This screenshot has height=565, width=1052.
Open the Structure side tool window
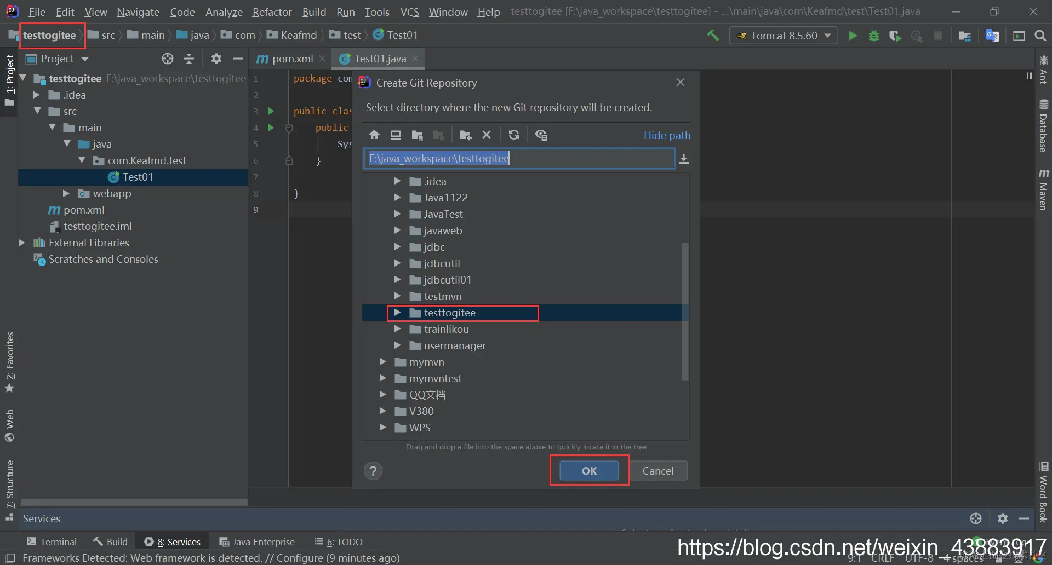tap(9, 490)
